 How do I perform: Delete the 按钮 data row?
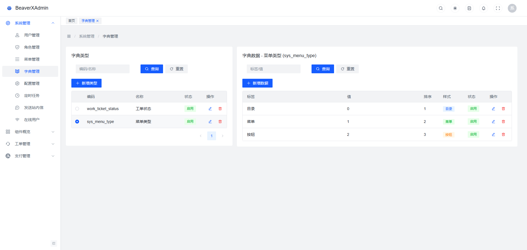click(x=503, y=134)
